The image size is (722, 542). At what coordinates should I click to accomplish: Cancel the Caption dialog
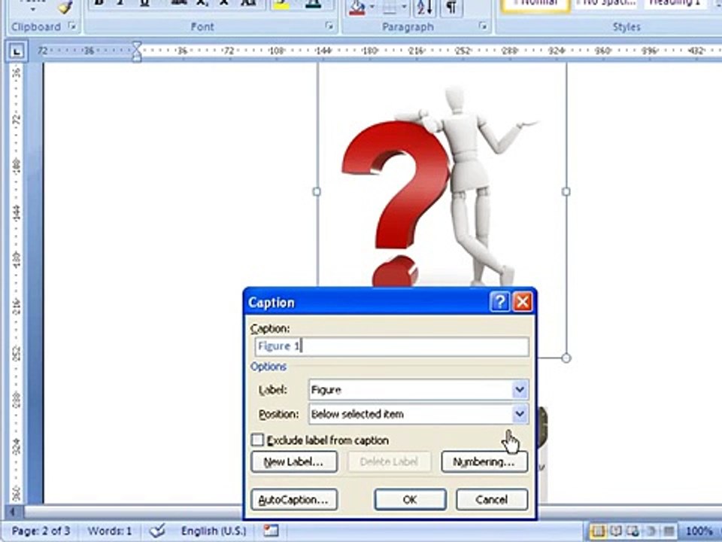coord(492,500)
